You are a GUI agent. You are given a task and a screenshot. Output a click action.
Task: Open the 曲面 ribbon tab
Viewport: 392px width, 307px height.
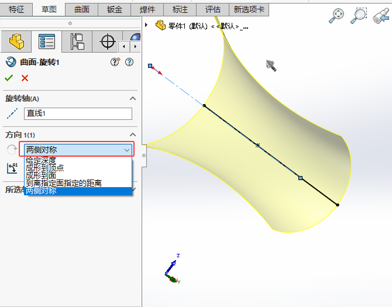click(x=82, y=9)
